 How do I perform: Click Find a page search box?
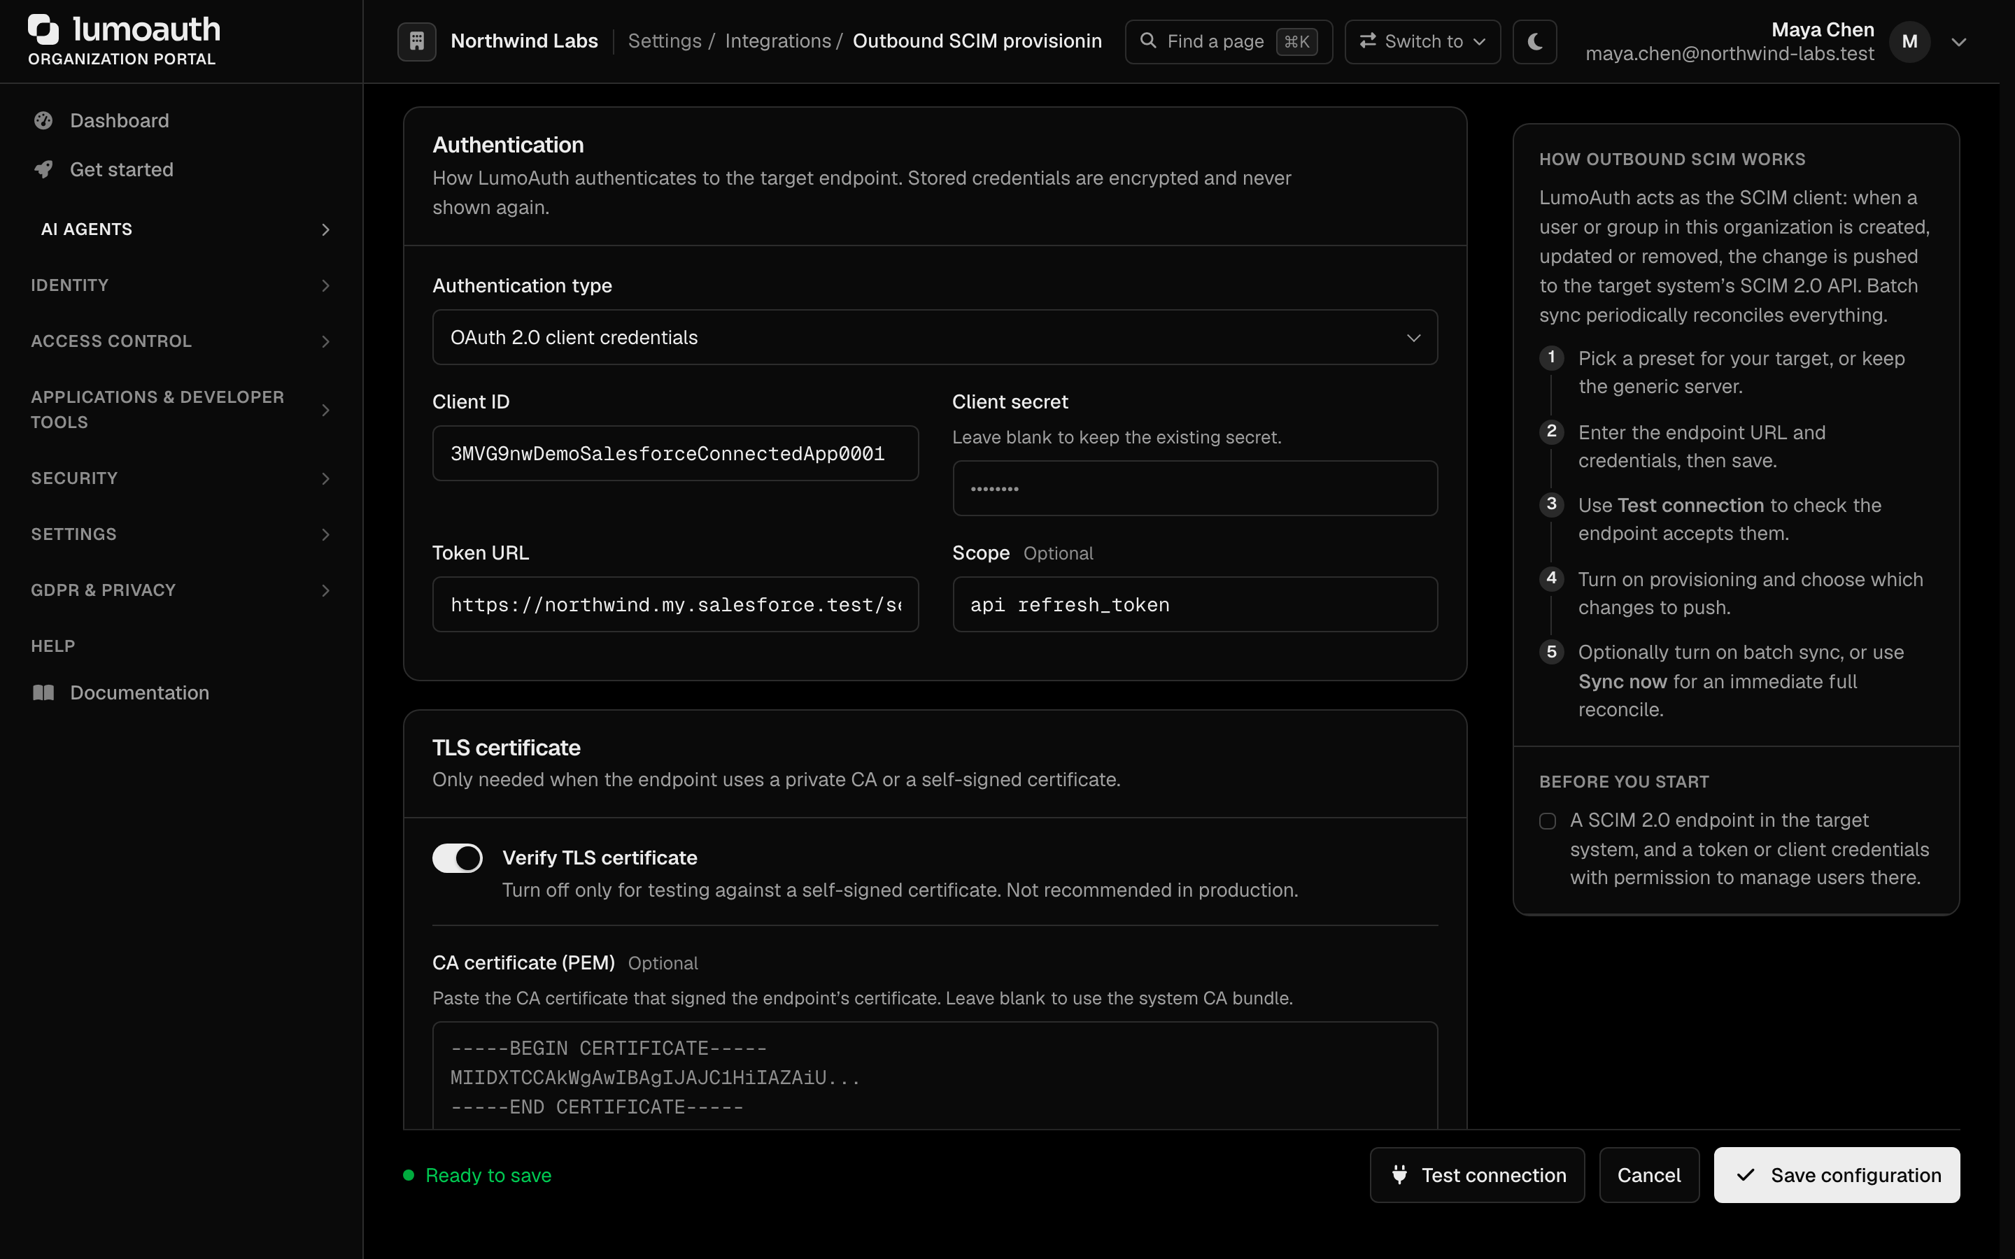click(x=1228, y=41)
